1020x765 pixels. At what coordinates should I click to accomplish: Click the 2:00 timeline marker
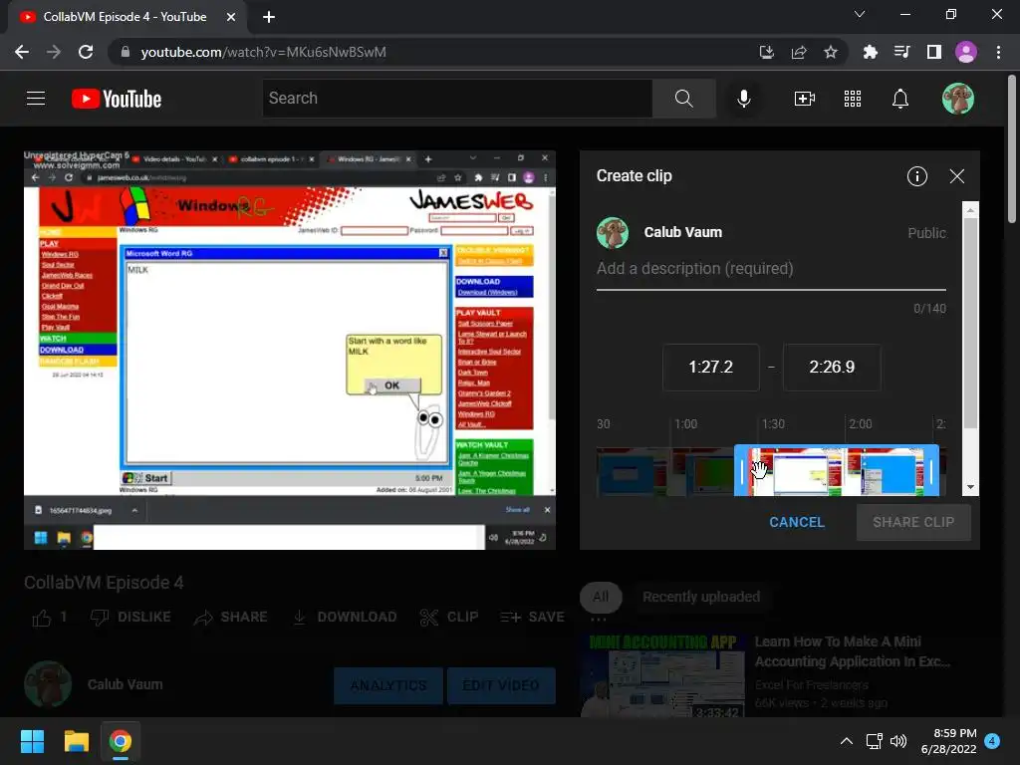tap(860, 424)
